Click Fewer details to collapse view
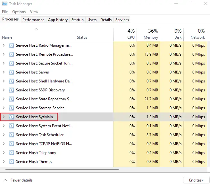210x185 pixels. click(18, 180)
